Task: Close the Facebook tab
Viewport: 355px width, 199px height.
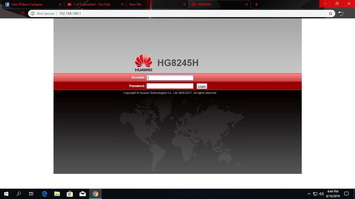Action: [x=60, y=4]
